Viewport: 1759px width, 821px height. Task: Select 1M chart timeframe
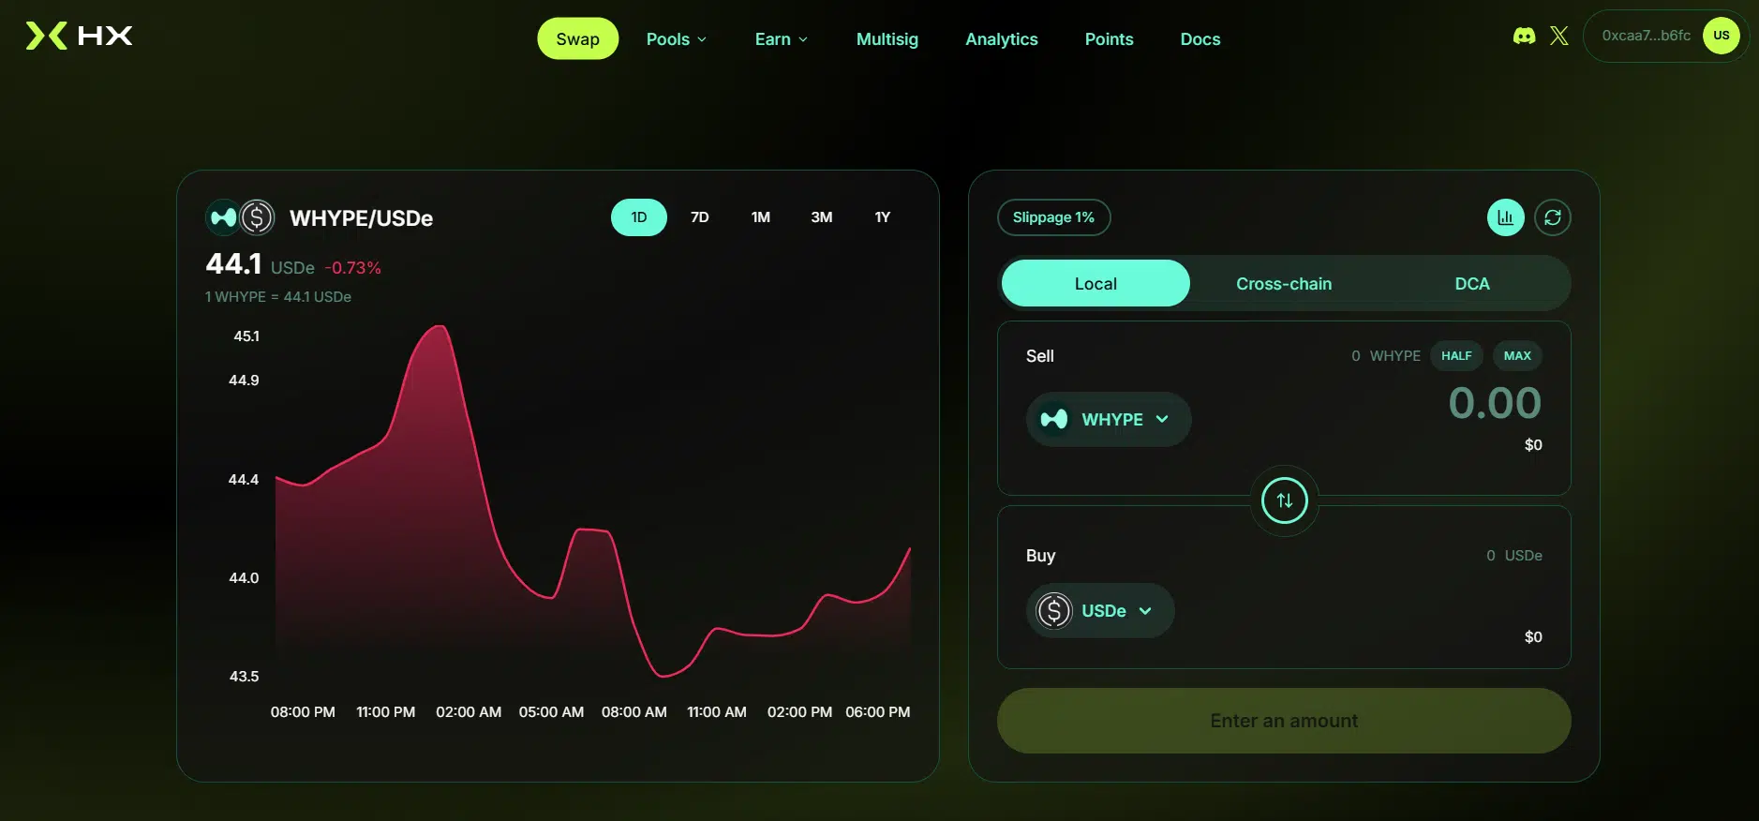click(761, 217)
